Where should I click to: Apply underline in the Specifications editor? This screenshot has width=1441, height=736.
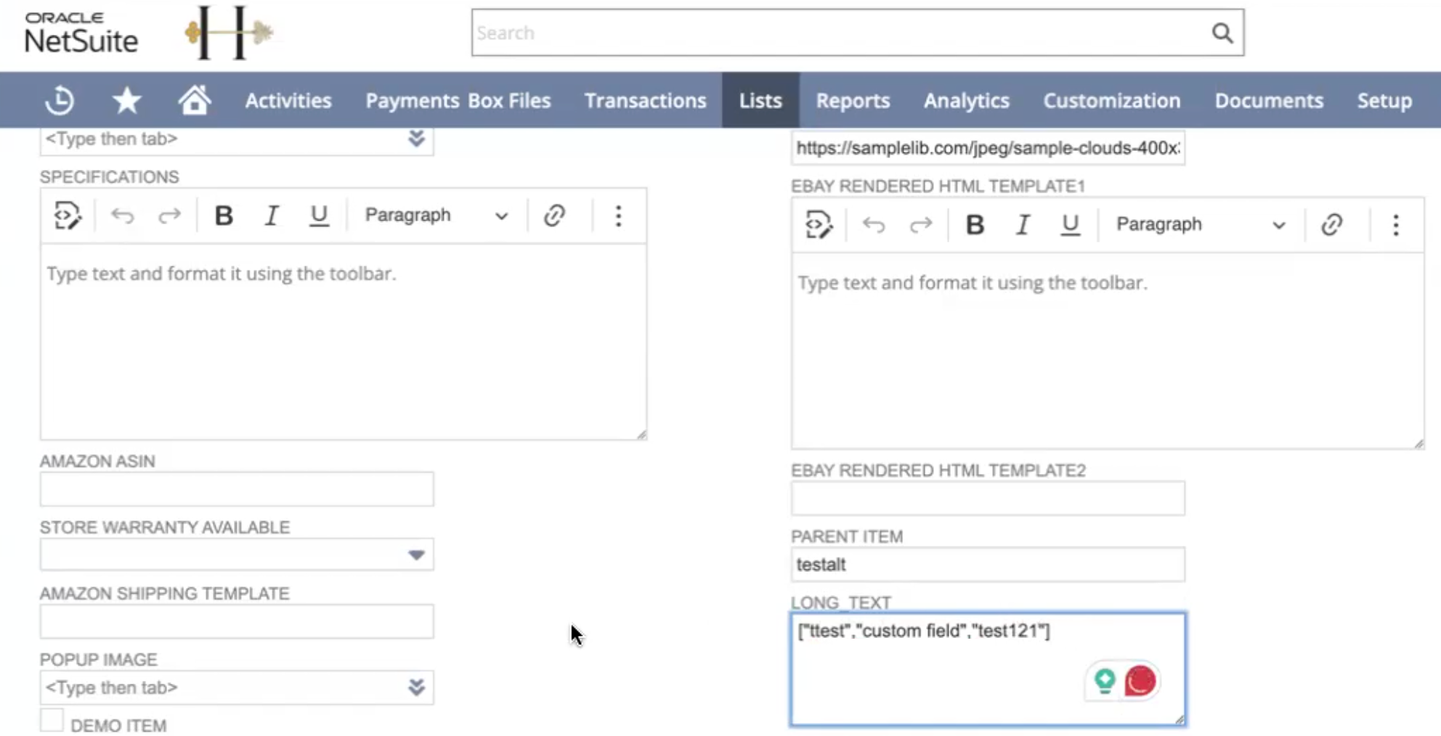319,216
